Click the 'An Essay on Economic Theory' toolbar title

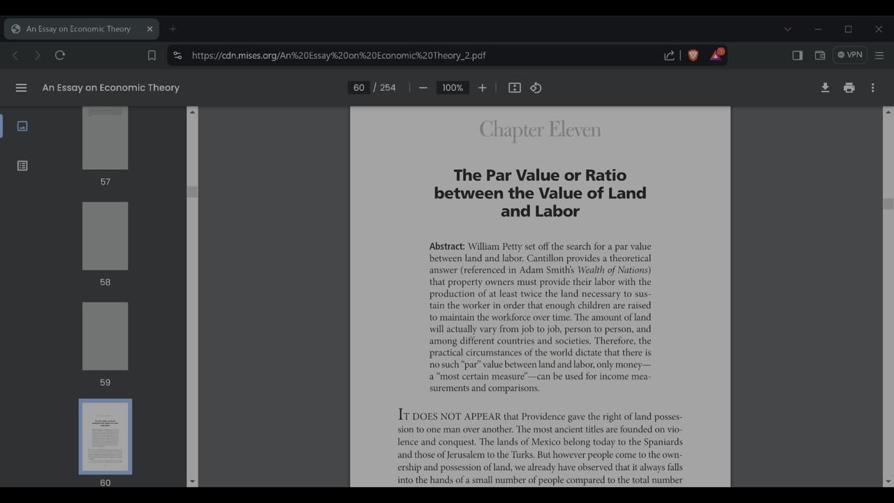[111, 88]
